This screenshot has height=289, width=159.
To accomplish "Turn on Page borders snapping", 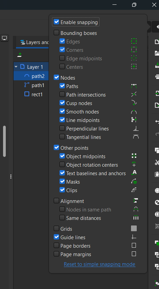I will [56, 246].
